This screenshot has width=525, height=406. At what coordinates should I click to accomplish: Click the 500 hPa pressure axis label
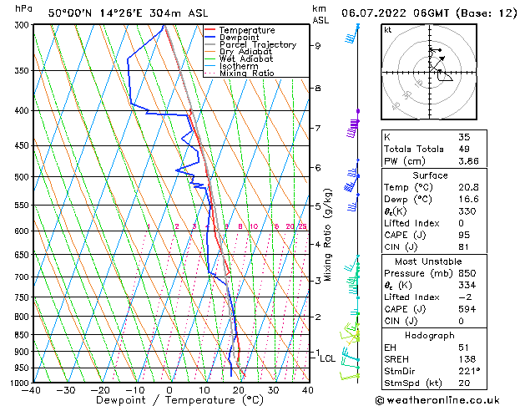pos(23,177)
